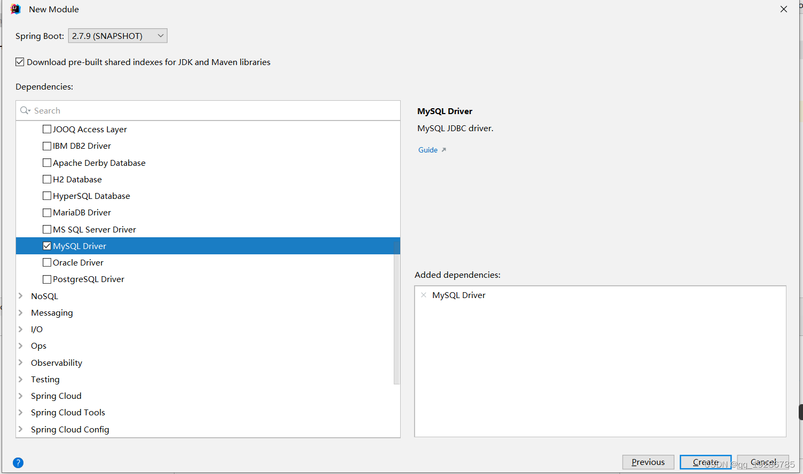Expand the Spring Cloud Tools category
The width and height of the screenshot is (803, 474).
click(x=21, y=412)
